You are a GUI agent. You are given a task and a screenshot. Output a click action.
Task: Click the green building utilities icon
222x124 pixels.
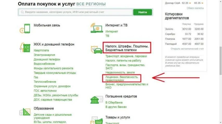coord(25,47)
